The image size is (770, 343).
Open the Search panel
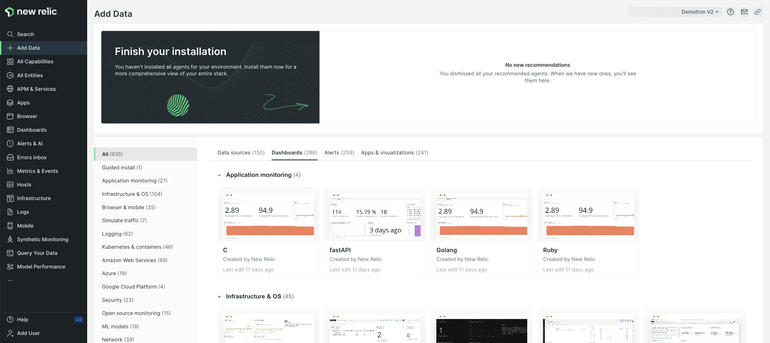click(x=25, y=34)
